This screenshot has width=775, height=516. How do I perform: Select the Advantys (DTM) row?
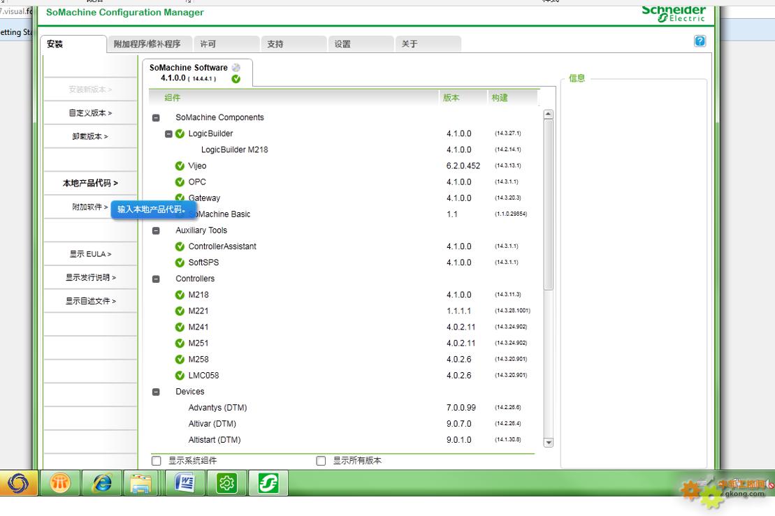(x=344, y=408)
